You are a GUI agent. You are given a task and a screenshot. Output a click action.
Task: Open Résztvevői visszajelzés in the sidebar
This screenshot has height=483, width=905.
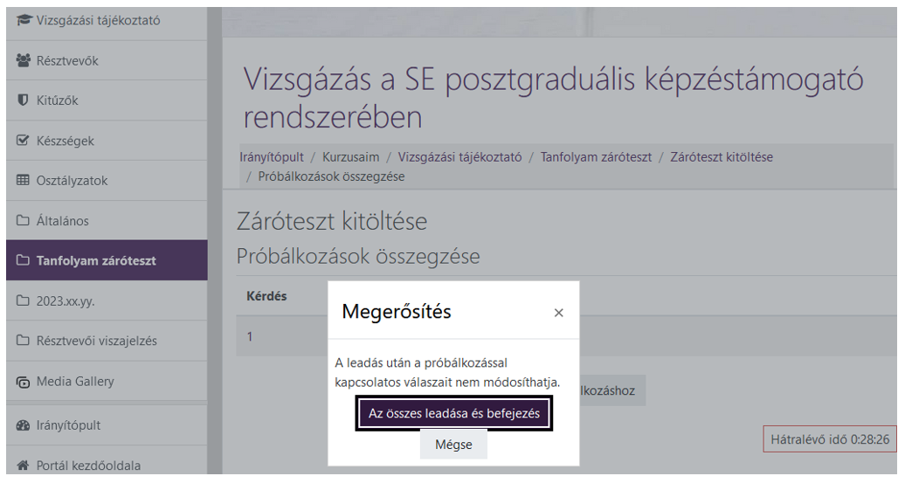click(96, 341)
